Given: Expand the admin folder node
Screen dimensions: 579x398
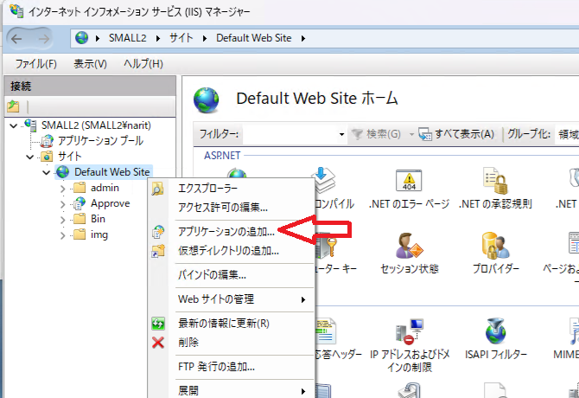Looking at the screenshot, I should click(62, 188).
